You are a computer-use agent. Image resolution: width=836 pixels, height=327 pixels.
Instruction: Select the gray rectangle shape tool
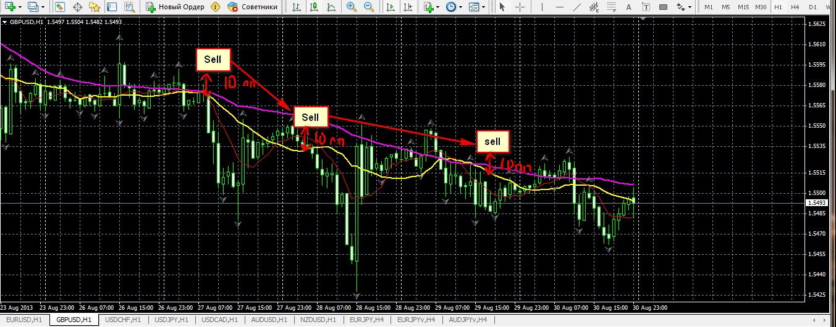tap(664, 7)
